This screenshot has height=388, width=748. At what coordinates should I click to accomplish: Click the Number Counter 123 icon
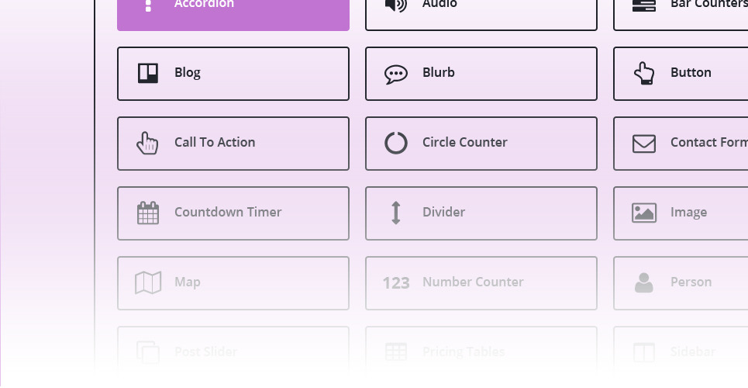click(x=396, y=282)
